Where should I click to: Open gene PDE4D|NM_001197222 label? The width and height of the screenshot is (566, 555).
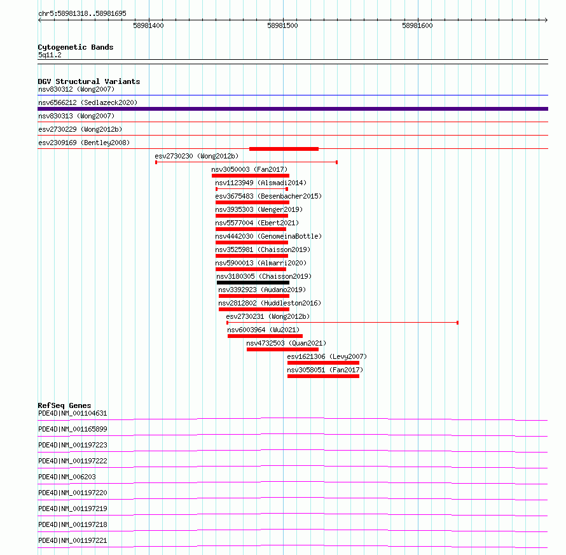[x=72, y=461]
